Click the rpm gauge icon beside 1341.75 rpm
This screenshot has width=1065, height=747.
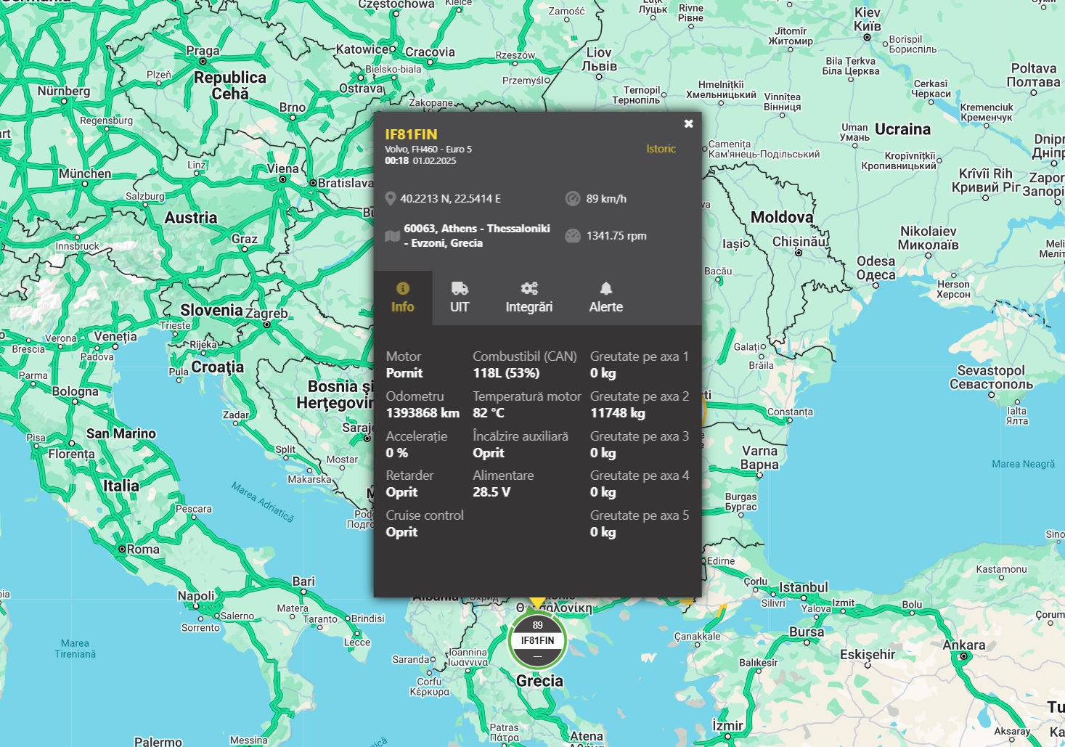573,236
